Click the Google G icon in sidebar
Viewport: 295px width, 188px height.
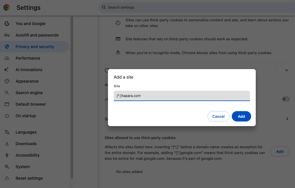point(7,24)
